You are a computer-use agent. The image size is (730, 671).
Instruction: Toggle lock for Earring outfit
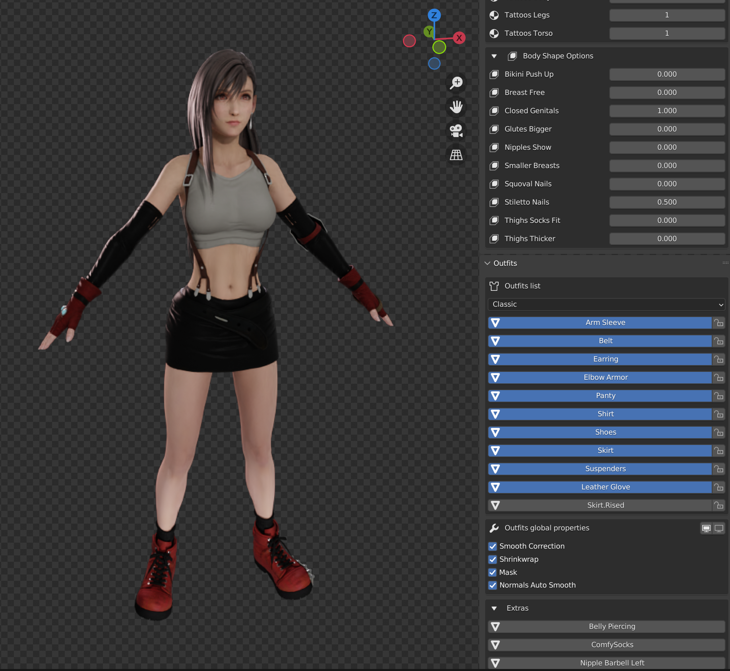click(718, 359)
